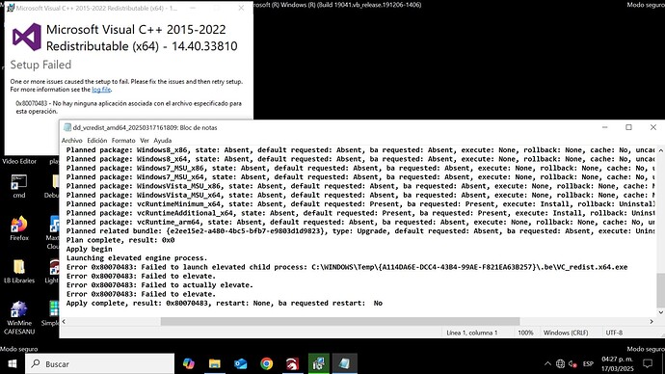665x374 pixels.
Task: Click the installer icon in setup title bar
Action: click(11, 8)
